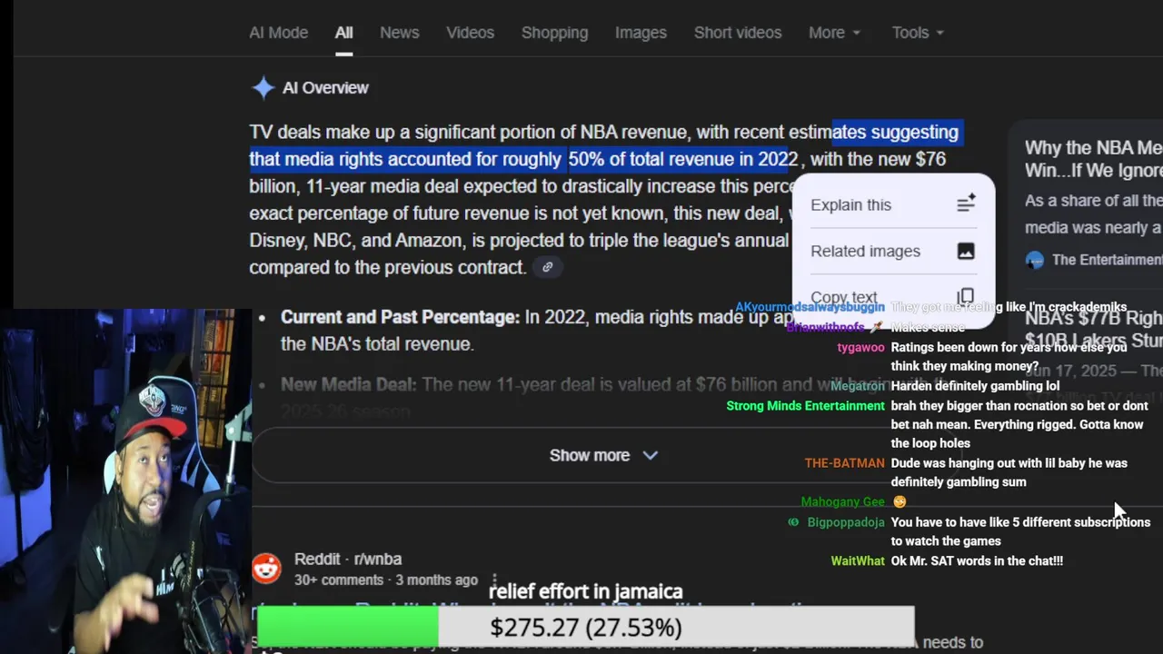The height and width of the screenshot is (654, 1163).
Task: Click the emoji in Mahogany Gee's message
Action: [900, 501]
